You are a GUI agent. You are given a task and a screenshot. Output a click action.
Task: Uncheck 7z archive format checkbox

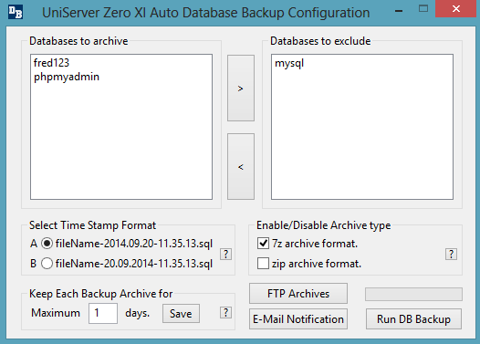(263, 244)
